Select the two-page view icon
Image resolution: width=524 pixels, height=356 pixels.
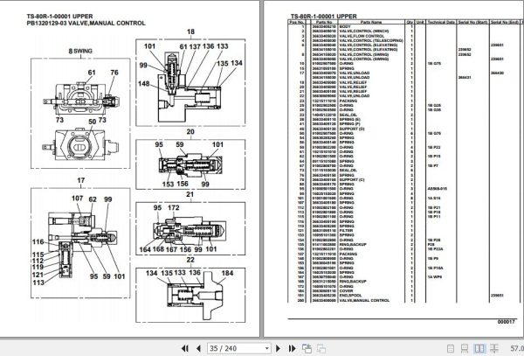(x=479, y=348)
